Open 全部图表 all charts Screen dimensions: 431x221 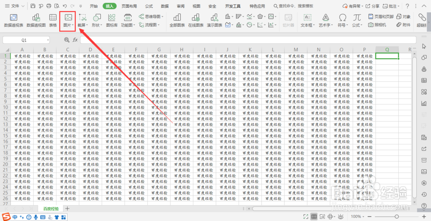177,21
